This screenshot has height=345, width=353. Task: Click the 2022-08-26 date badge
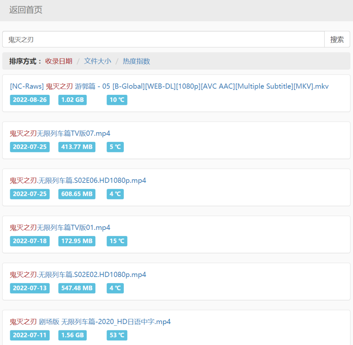(30, 100)
